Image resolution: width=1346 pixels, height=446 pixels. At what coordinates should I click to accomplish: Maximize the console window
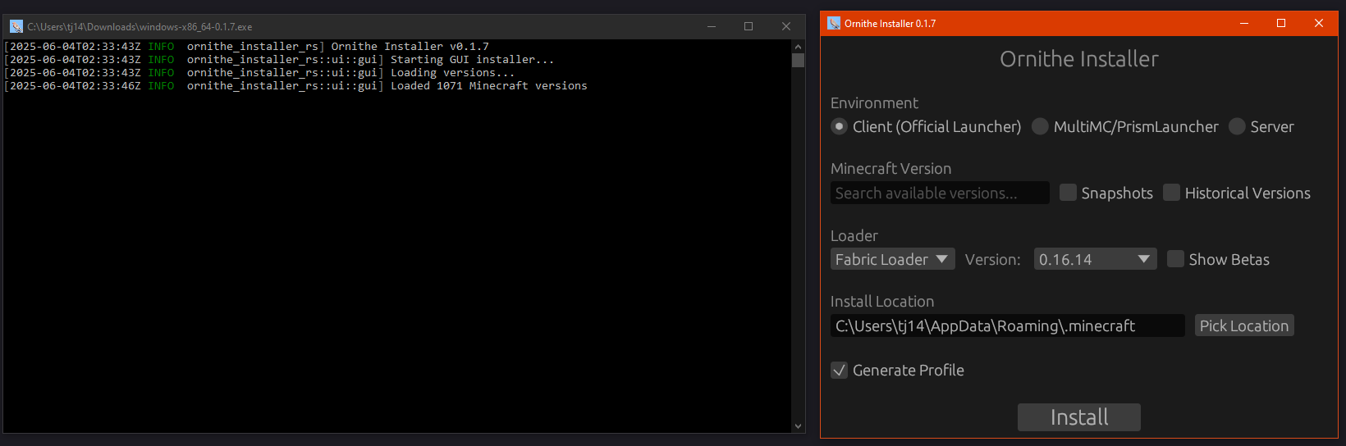[749, 26]
